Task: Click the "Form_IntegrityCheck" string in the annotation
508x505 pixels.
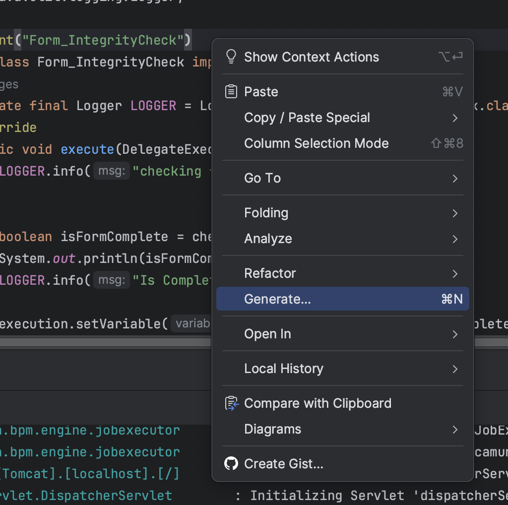Action: tap(103, 40)
